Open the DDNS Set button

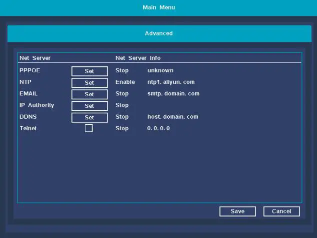pos(89,117)
